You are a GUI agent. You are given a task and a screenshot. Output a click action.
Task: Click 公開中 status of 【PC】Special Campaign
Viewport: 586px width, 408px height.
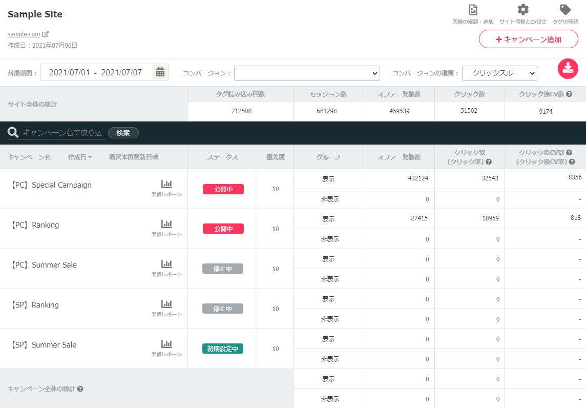(223, 189)
